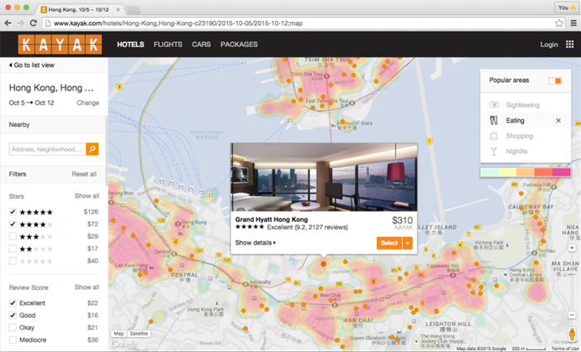Viewport: 581px width, 352px height.
Task: Zoom in on the map with plus
Action: (x=572, y=248)
